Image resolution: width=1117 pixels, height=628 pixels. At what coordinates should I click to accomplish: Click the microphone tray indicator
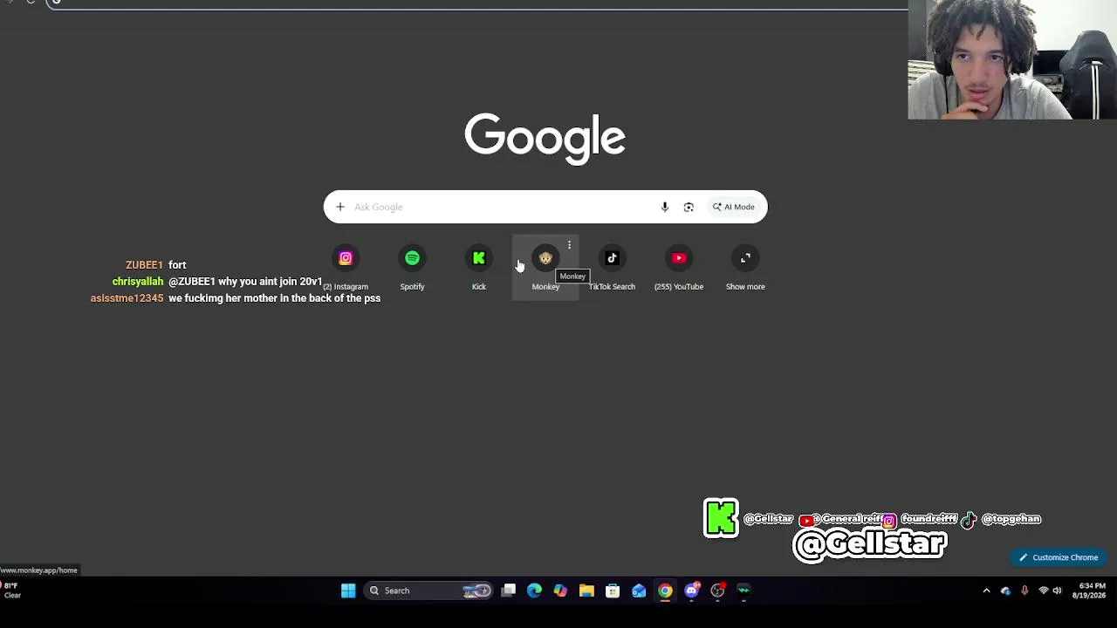pyautogui.click(x=1024, y=590)
